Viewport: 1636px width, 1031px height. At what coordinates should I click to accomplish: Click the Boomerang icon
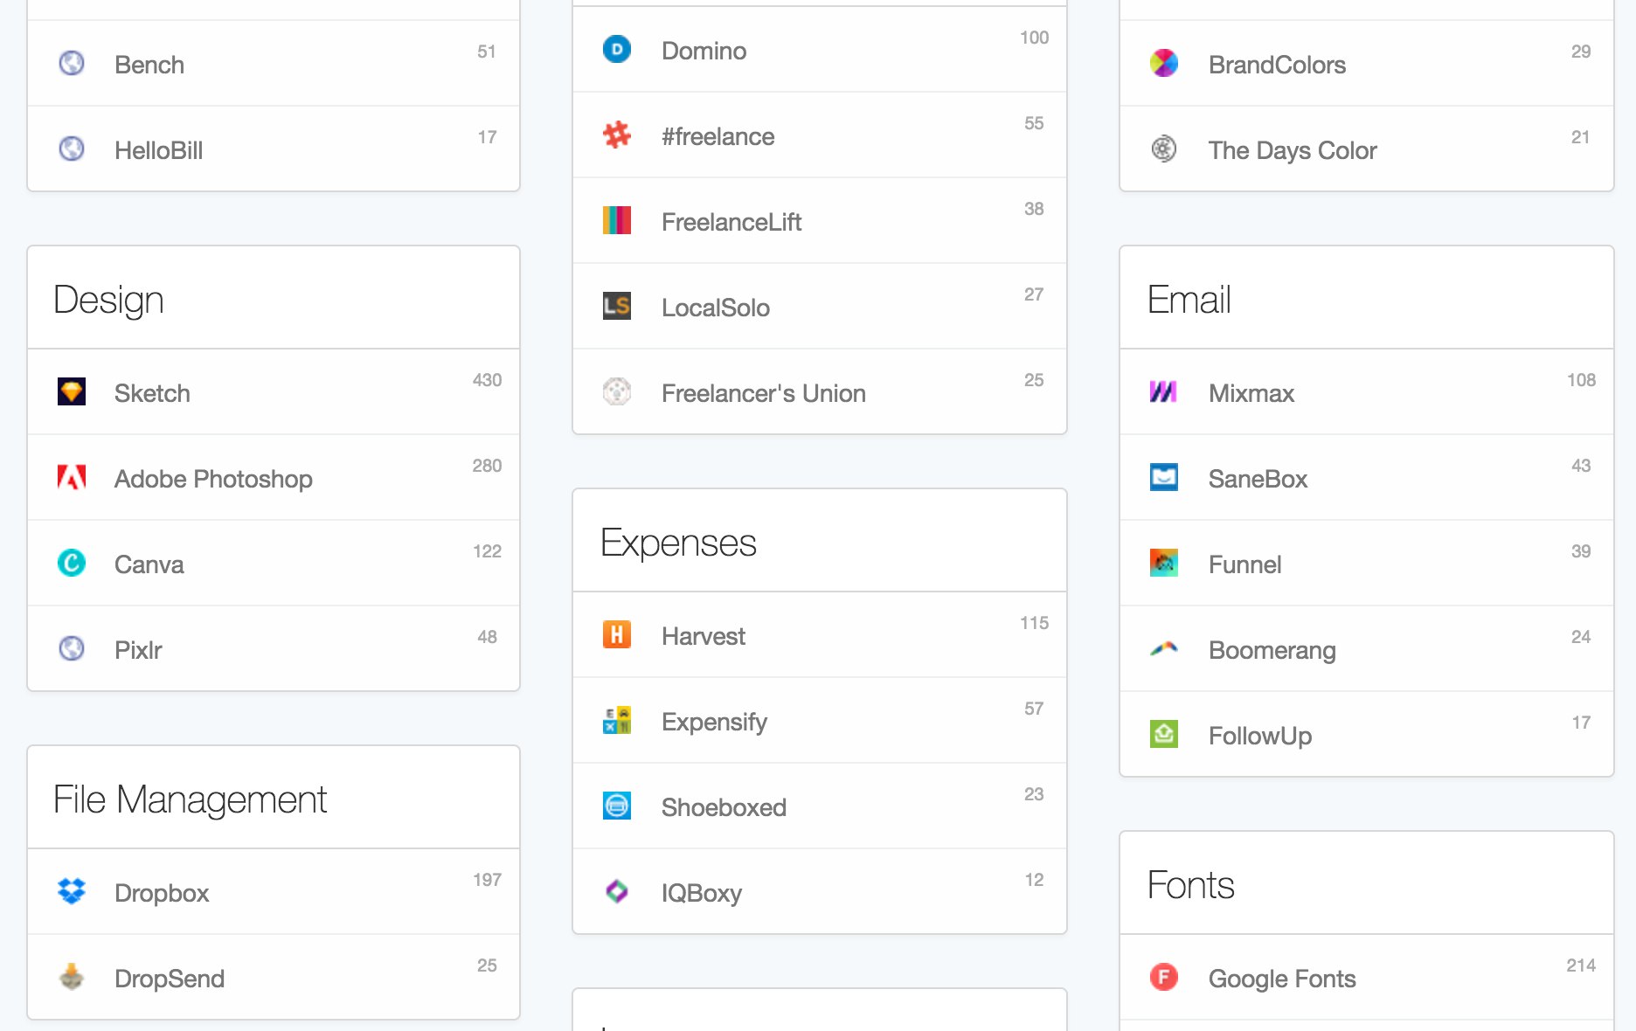click(1164, 648)
